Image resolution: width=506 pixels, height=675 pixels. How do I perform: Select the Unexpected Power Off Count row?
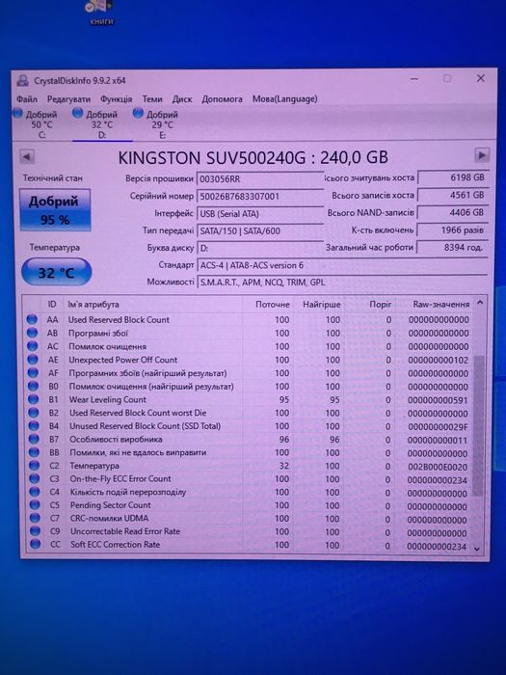coord(249,360)
